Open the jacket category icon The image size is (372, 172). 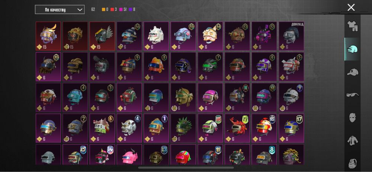pos(353,140)
